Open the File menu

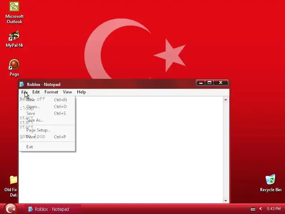point(25,92)
